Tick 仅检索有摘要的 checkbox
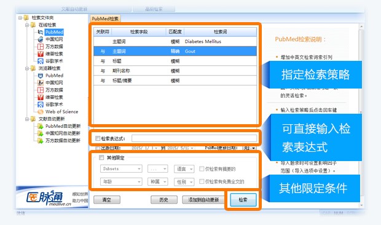The image size is (381, 225). (202, 168)
